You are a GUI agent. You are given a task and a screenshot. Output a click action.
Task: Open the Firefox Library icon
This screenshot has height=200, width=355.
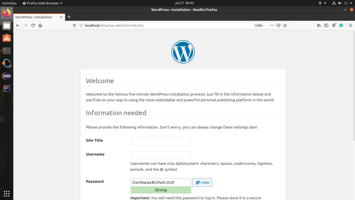(319, 25)
